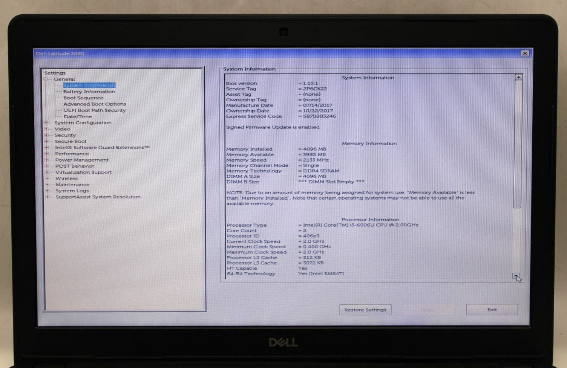Click Memory Speed value 2133 MHz
Viewport: 567px width, 368px height.
pos(316,160)
